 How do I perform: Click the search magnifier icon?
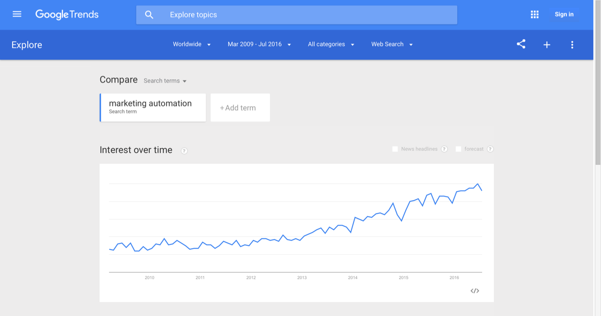point(149,15)
